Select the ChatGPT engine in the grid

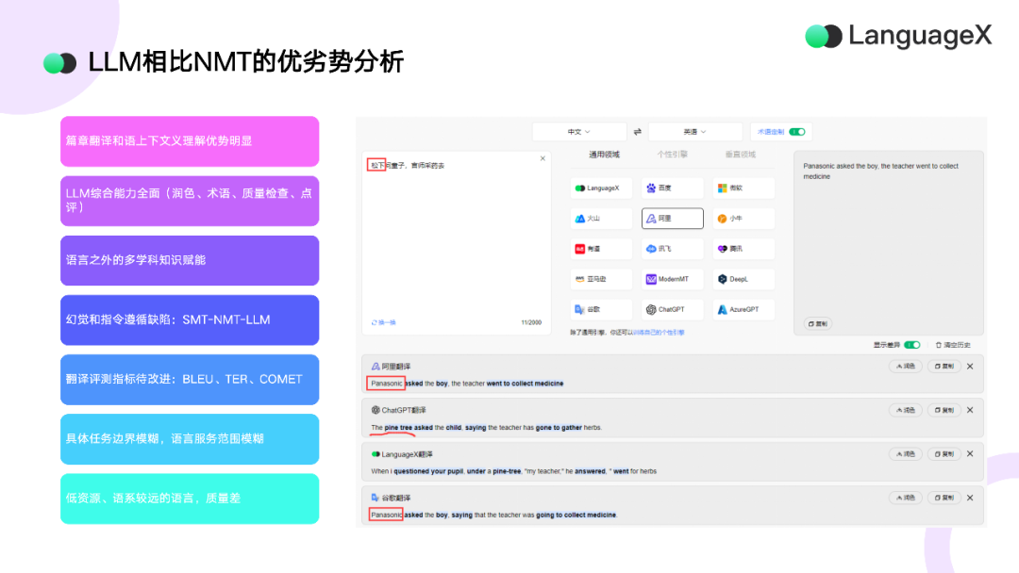(672, 309)
